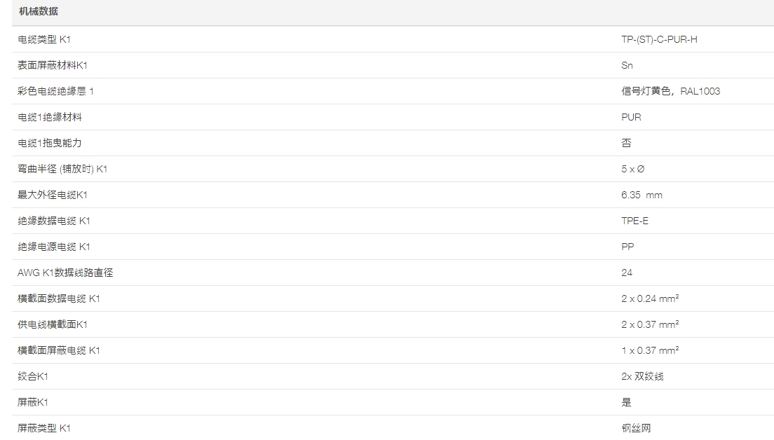Click the 机械数据 section header

pyautogui.click(x=38, y=11)
